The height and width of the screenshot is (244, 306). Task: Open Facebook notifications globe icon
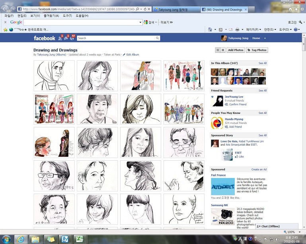[x=72, y=38]
